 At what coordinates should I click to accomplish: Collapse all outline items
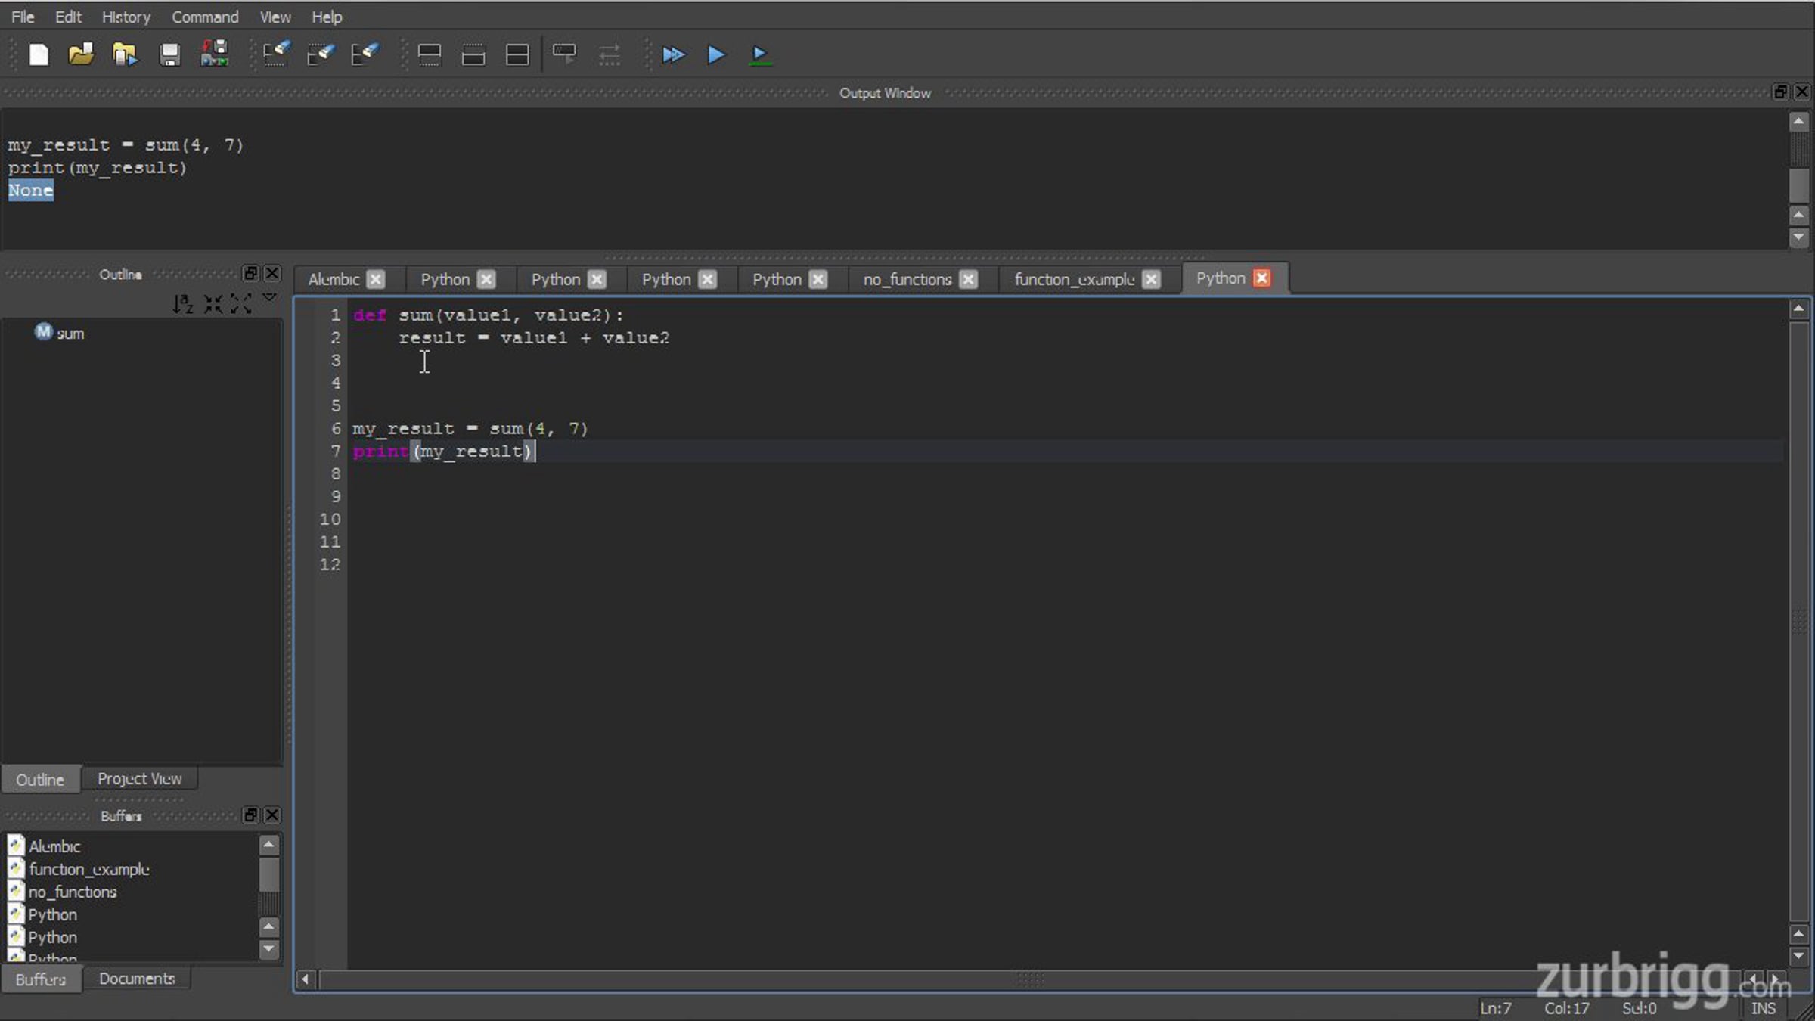click(213, 304)
